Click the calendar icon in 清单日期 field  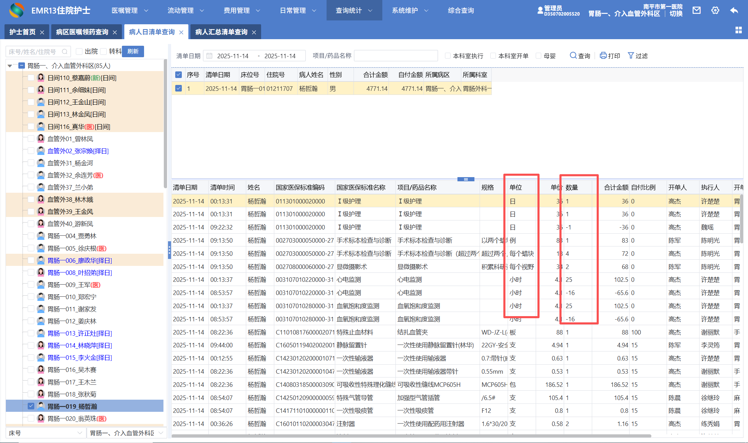pos(209,56)
